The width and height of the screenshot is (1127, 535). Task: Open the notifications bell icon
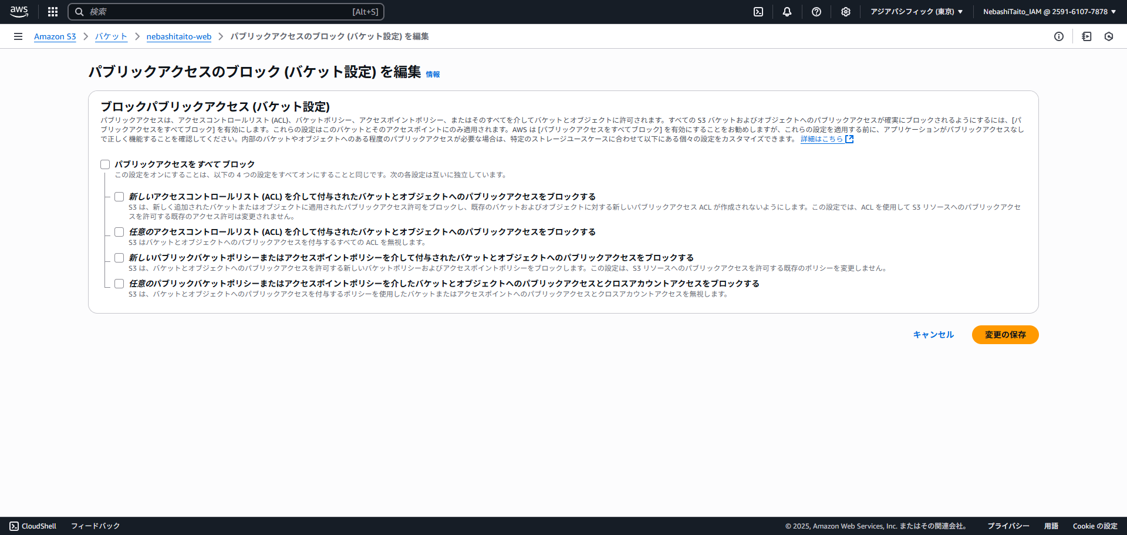[787, 12]
